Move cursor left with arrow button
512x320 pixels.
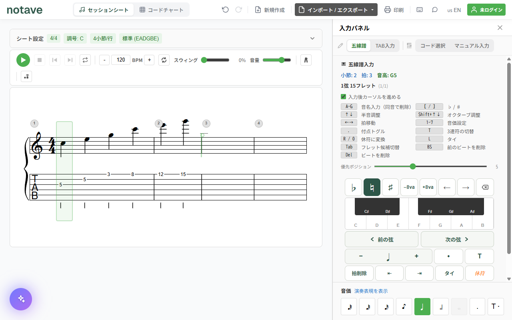[x=447, y=187]
